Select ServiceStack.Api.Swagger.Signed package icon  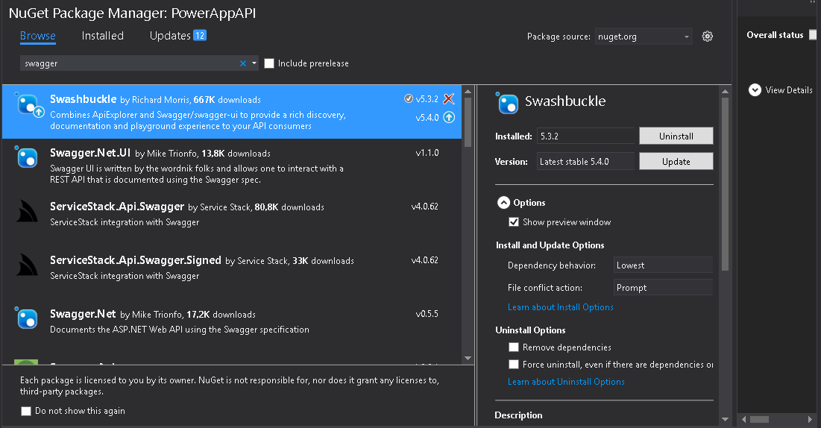pos(26,265)
